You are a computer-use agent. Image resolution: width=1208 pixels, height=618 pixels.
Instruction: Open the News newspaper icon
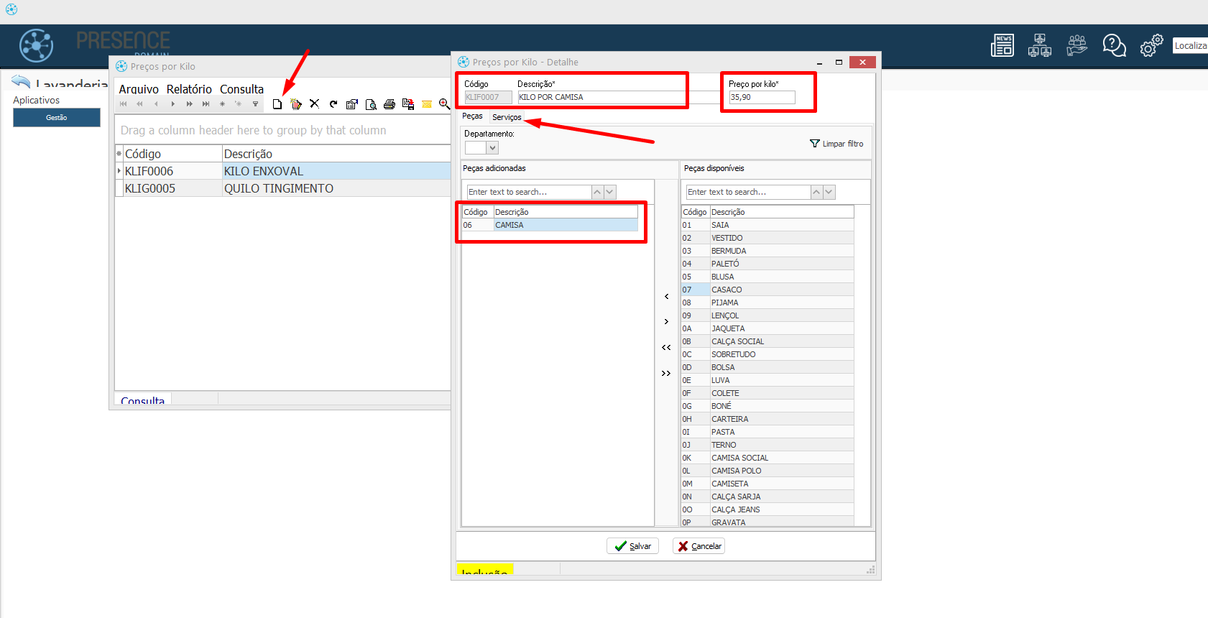pyautogui.click(x=1002, y=45)
